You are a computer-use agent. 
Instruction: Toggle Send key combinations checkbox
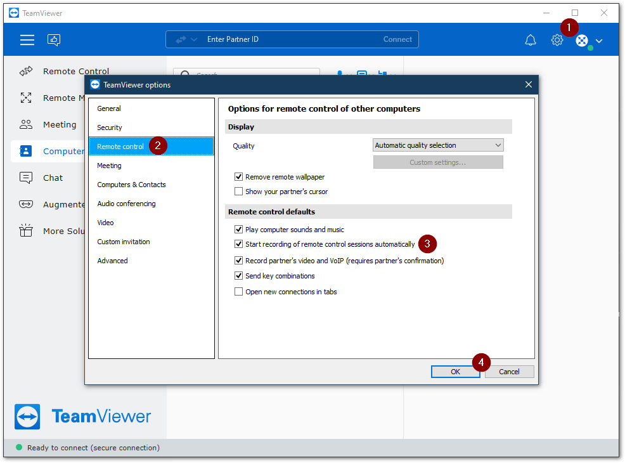coord(238,275)
